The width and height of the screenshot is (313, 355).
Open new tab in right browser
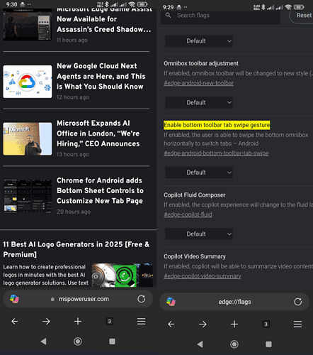[234, 324]
